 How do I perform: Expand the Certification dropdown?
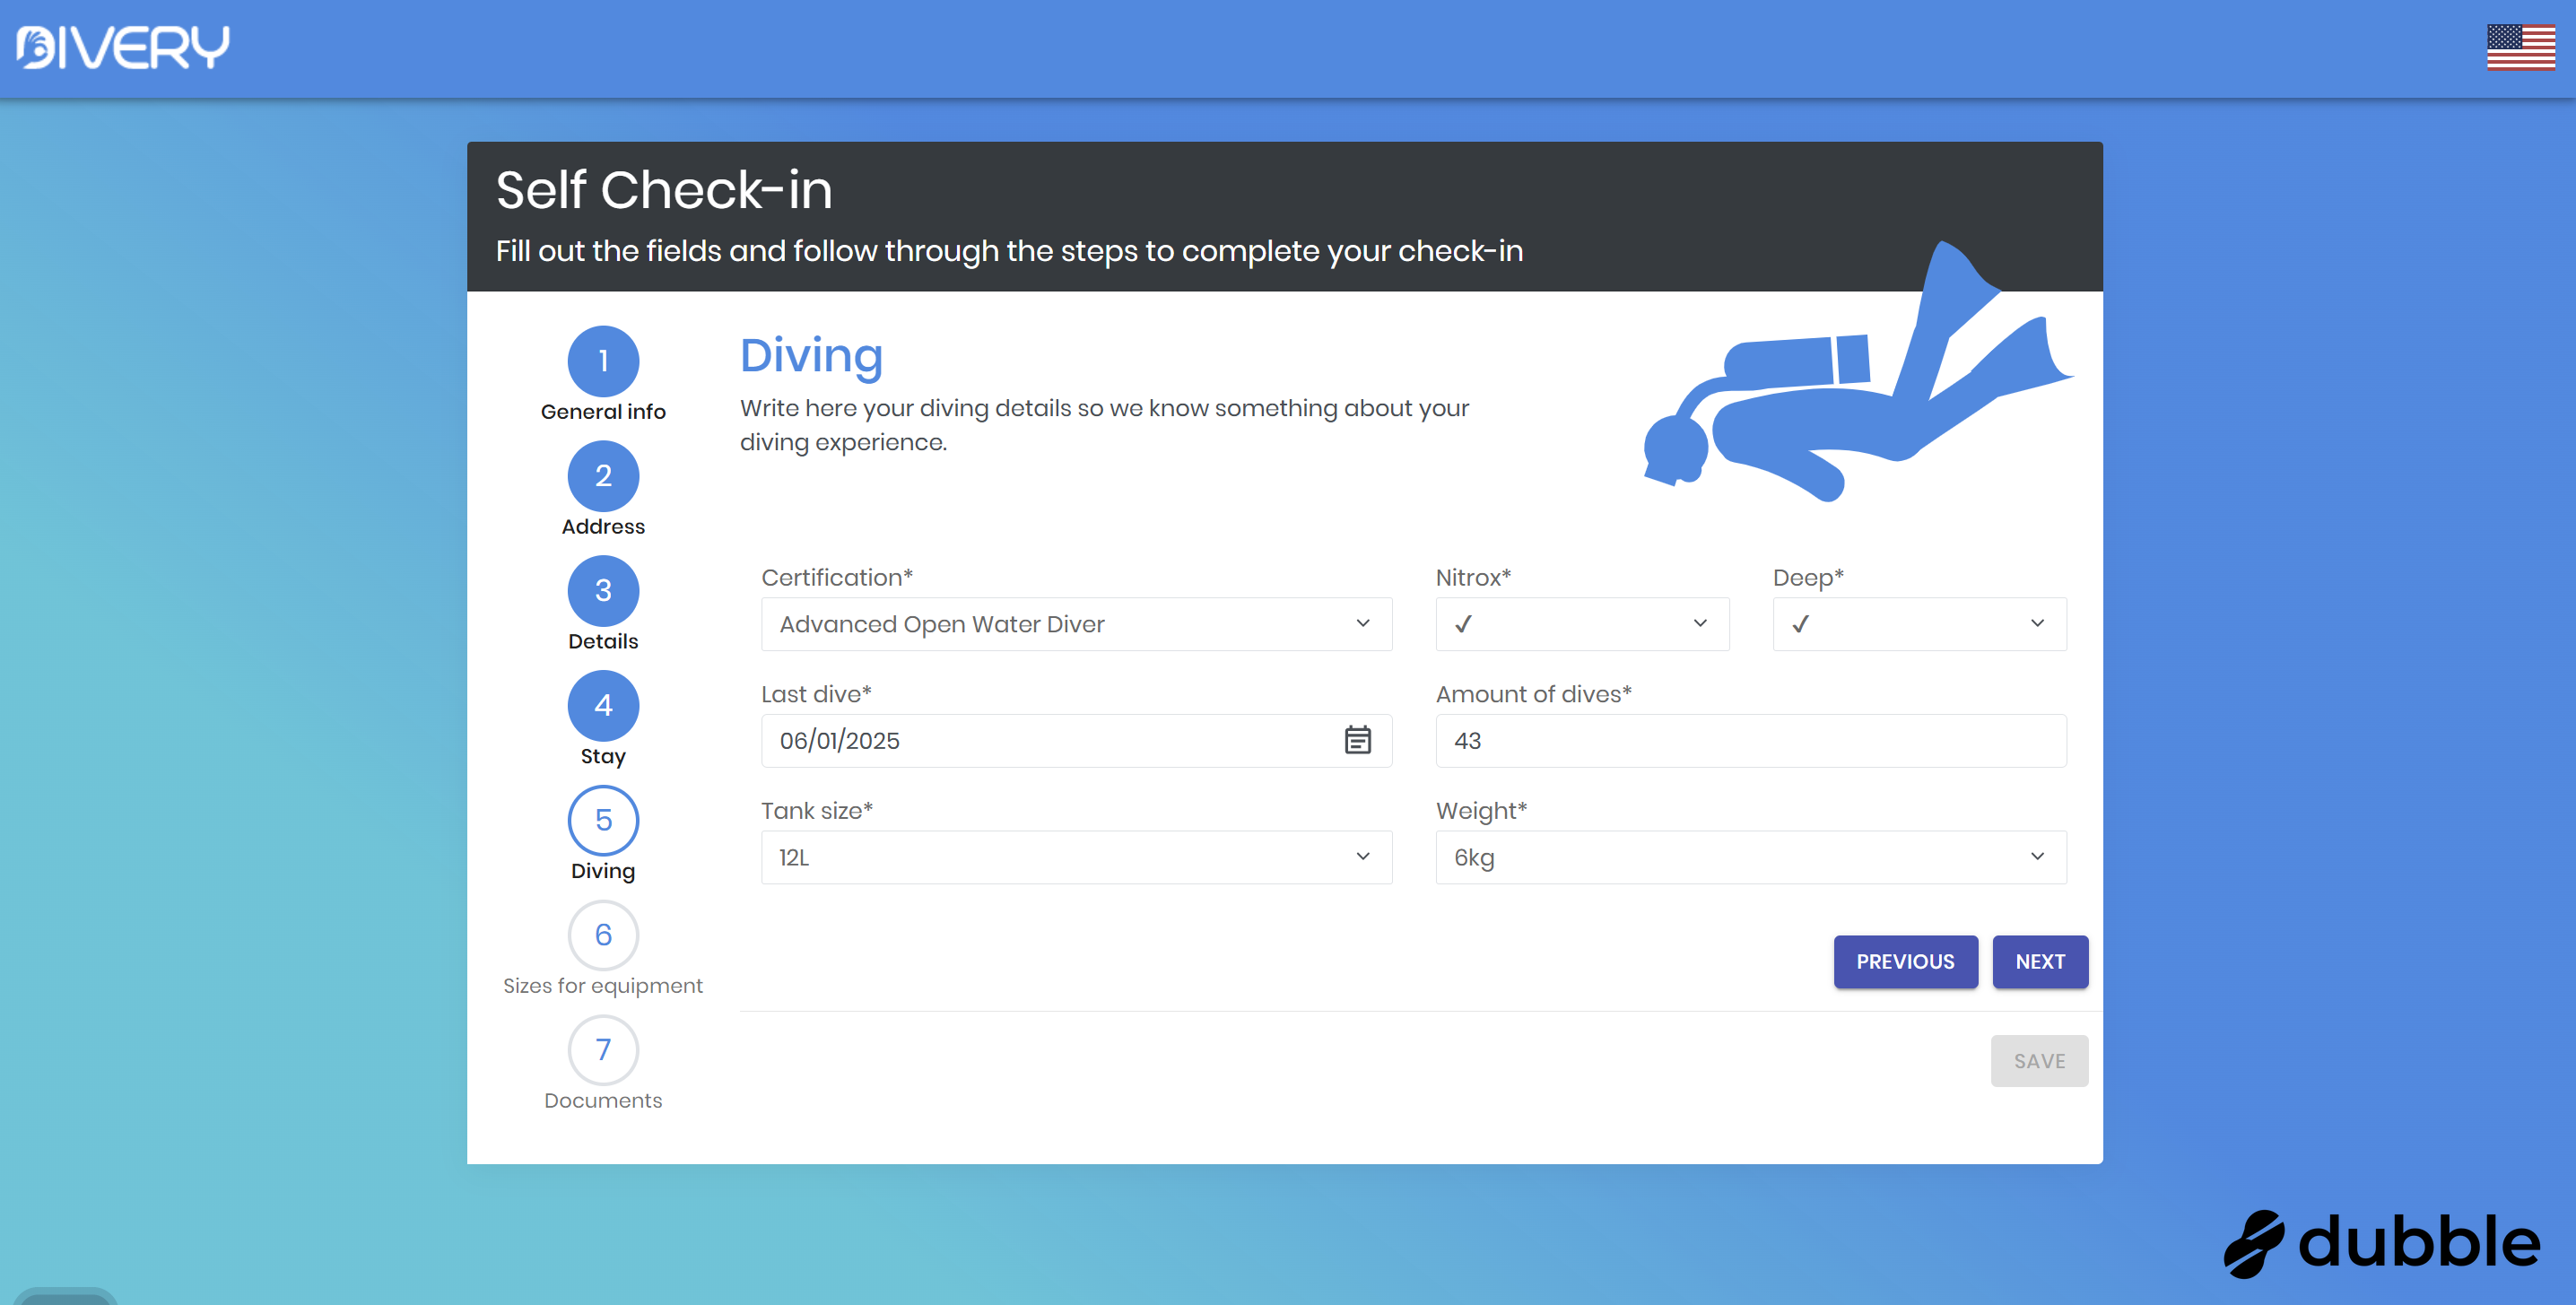point(1076,624)
